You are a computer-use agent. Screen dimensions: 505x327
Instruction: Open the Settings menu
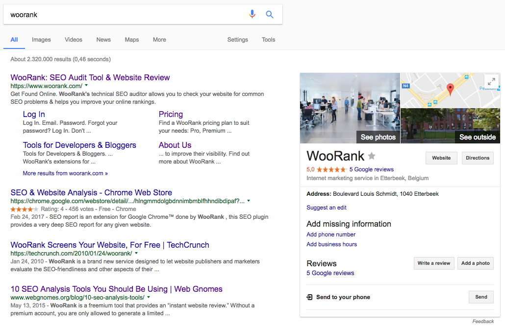tap(238, 40)
